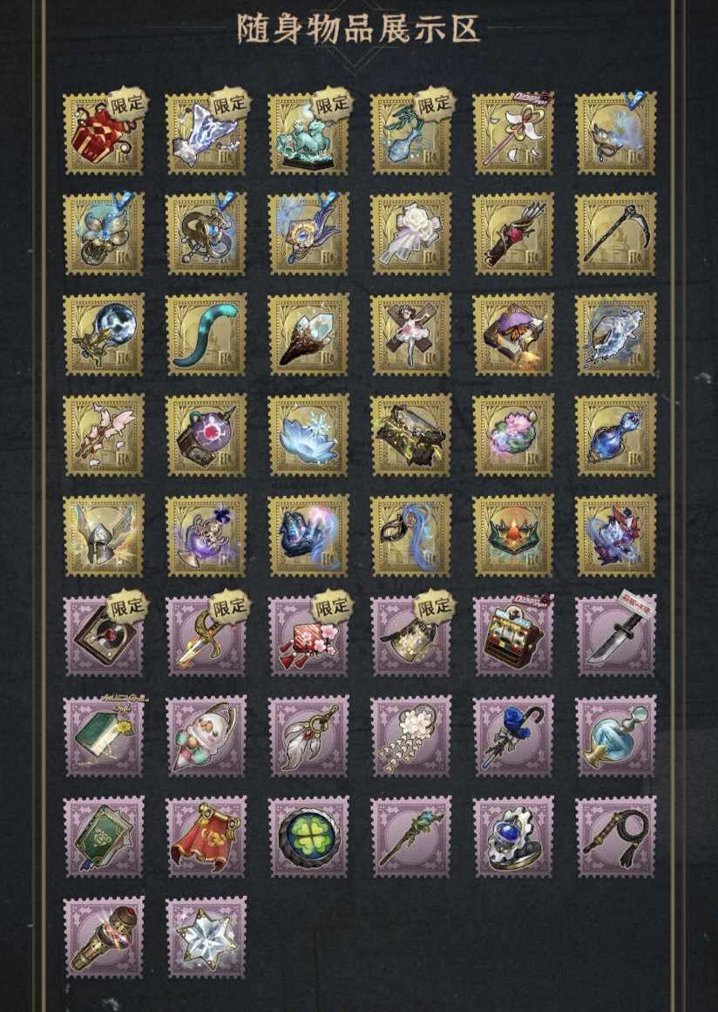Pick the winged silver helmet accessory
Image resolution: width=718 pixels, height=1012 pixels.
104,536
